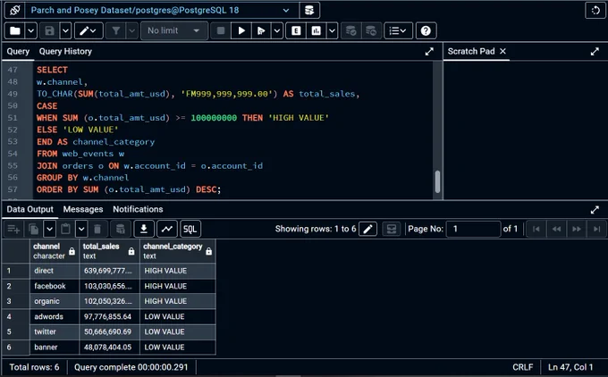
Task: Click the Execute script icon
Action: click(x=261, y=30)
